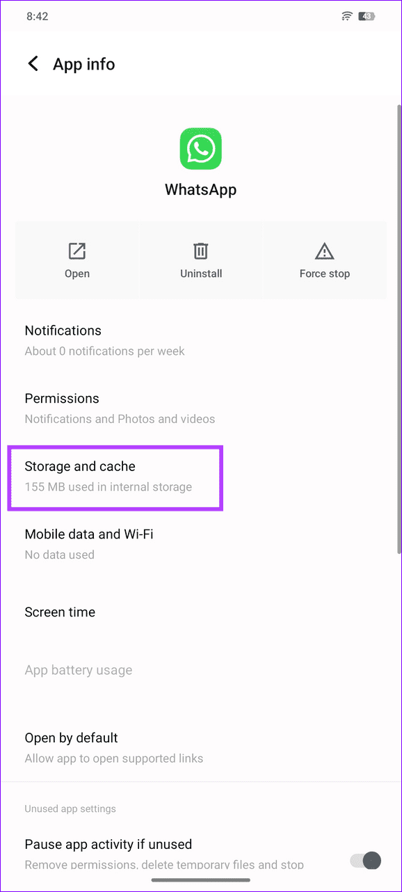Click the back arrow on App info
The image size is (402, 892).
point(33,63)
